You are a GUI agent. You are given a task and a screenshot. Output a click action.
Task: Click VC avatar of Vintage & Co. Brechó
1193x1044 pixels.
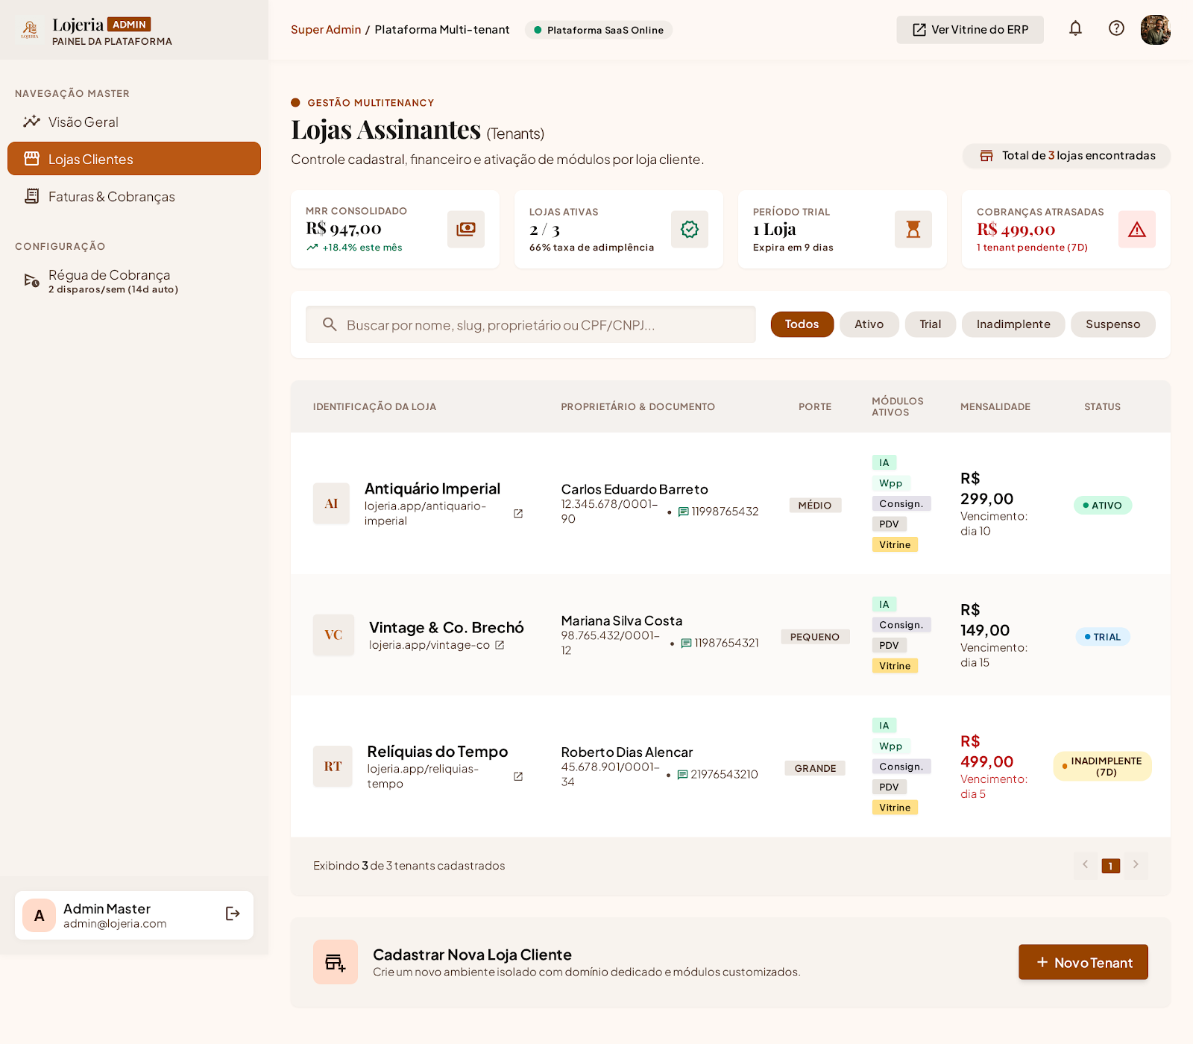pyautogui.click(x=333, y=635)
